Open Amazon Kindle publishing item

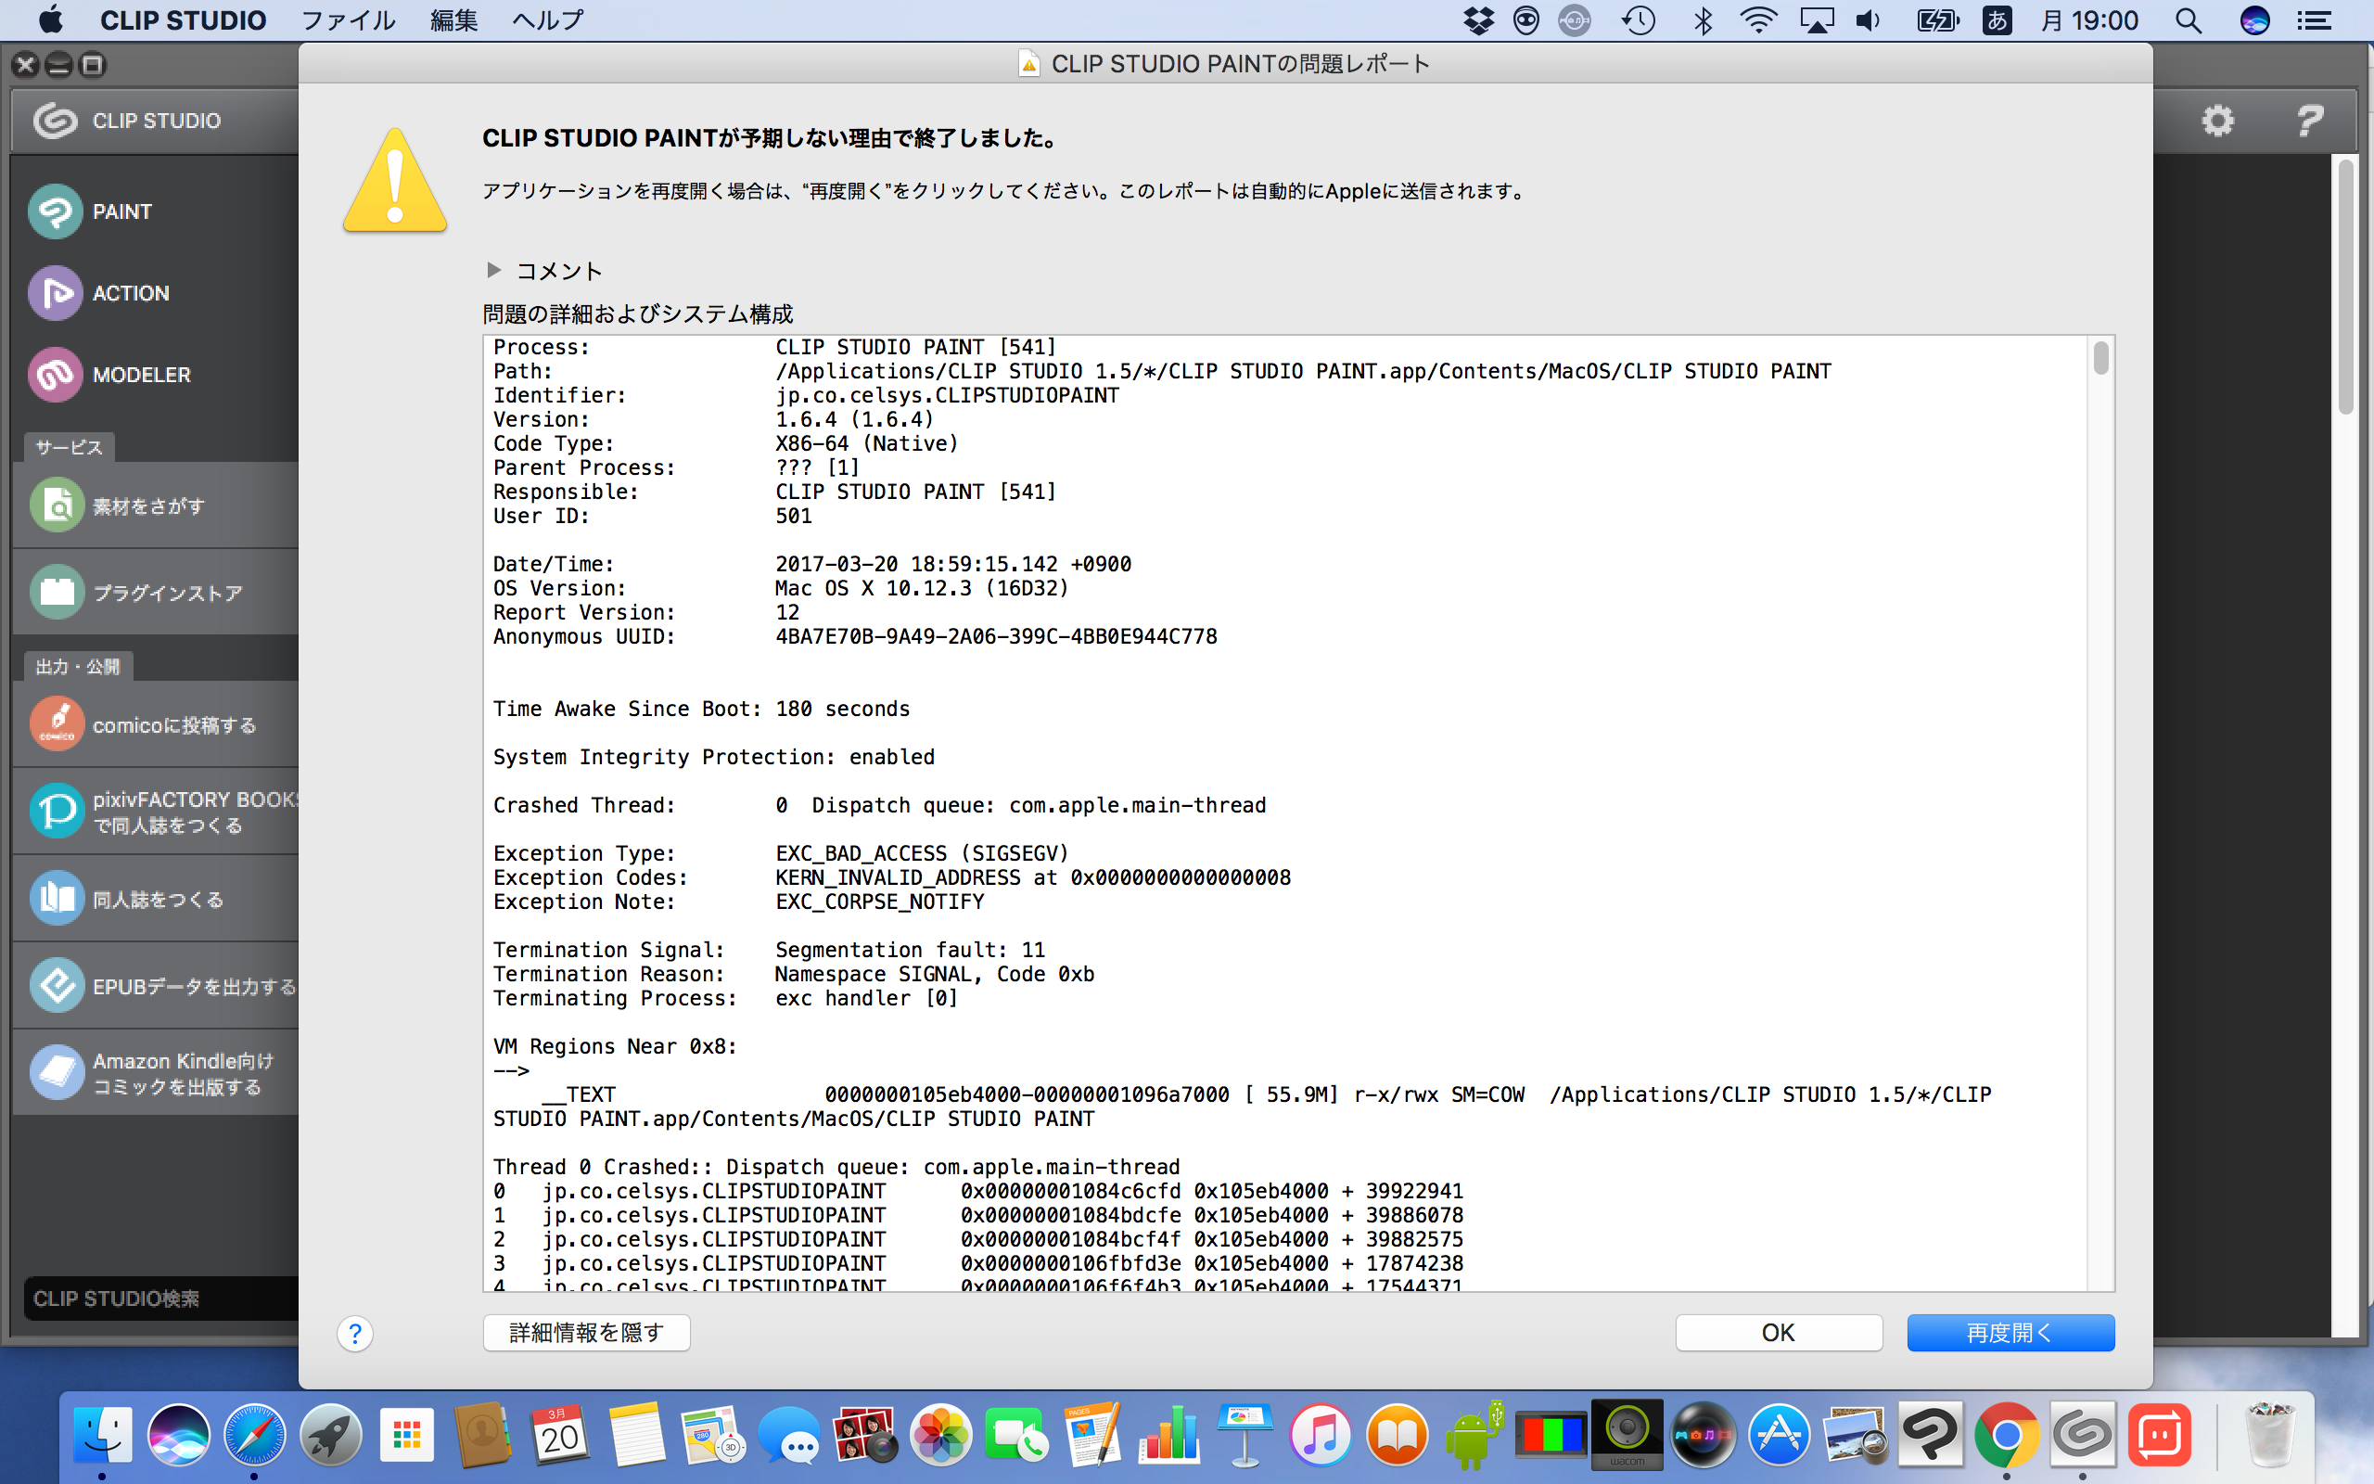[57, 1073]
